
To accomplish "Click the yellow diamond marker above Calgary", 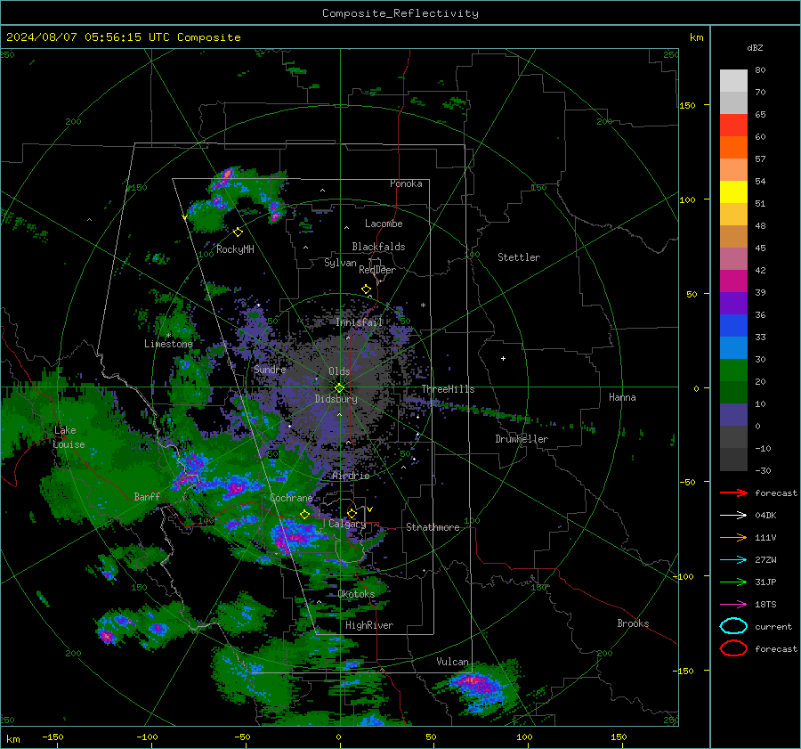I will (x=352, y=513).
